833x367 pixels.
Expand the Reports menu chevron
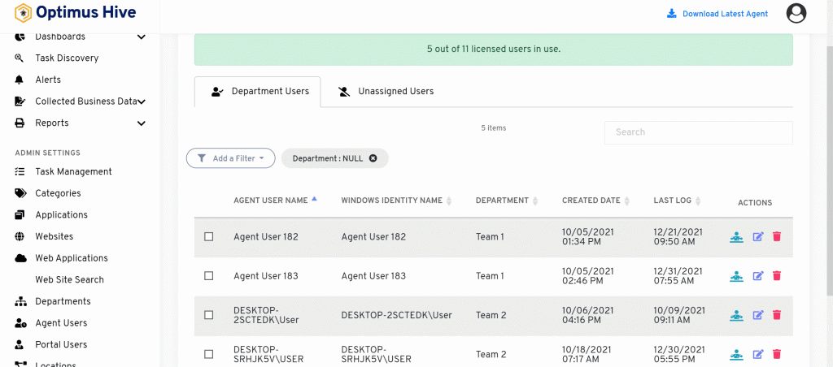click(142, 123)
